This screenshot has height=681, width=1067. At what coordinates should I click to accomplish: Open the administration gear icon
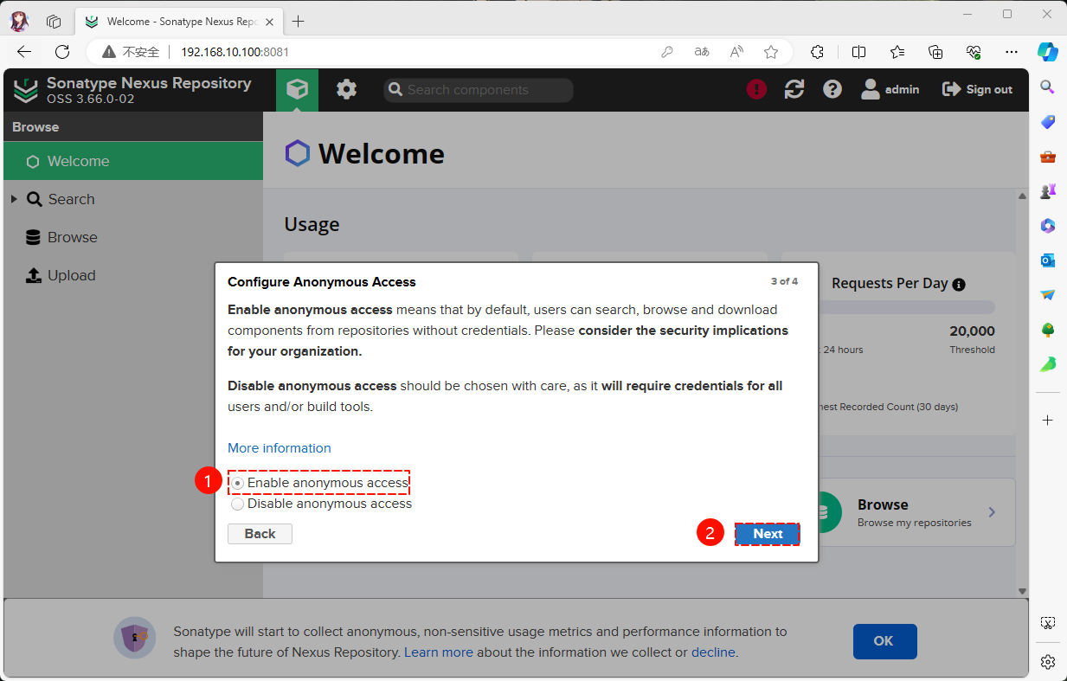point(346,90)
